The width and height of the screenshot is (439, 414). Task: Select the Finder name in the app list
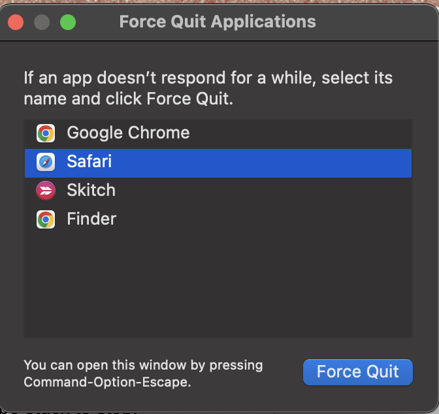pos(91,219)
